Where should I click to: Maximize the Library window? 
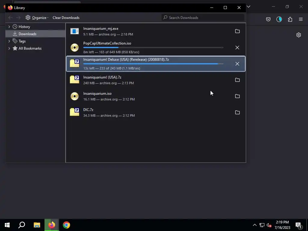pyautogui.click(x=225, y=8)
